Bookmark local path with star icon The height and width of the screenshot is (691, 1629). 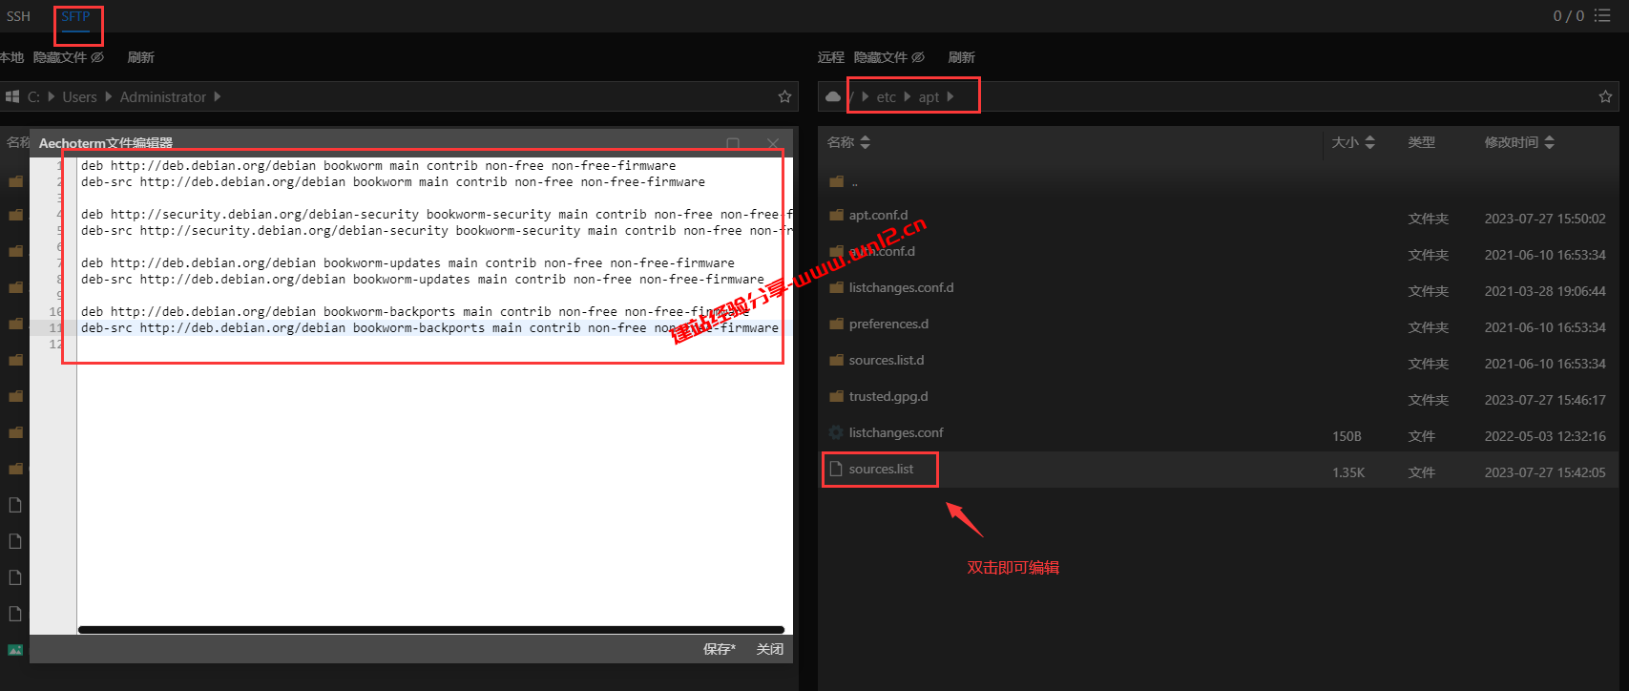pyautogui.click(x=784, y=96)
